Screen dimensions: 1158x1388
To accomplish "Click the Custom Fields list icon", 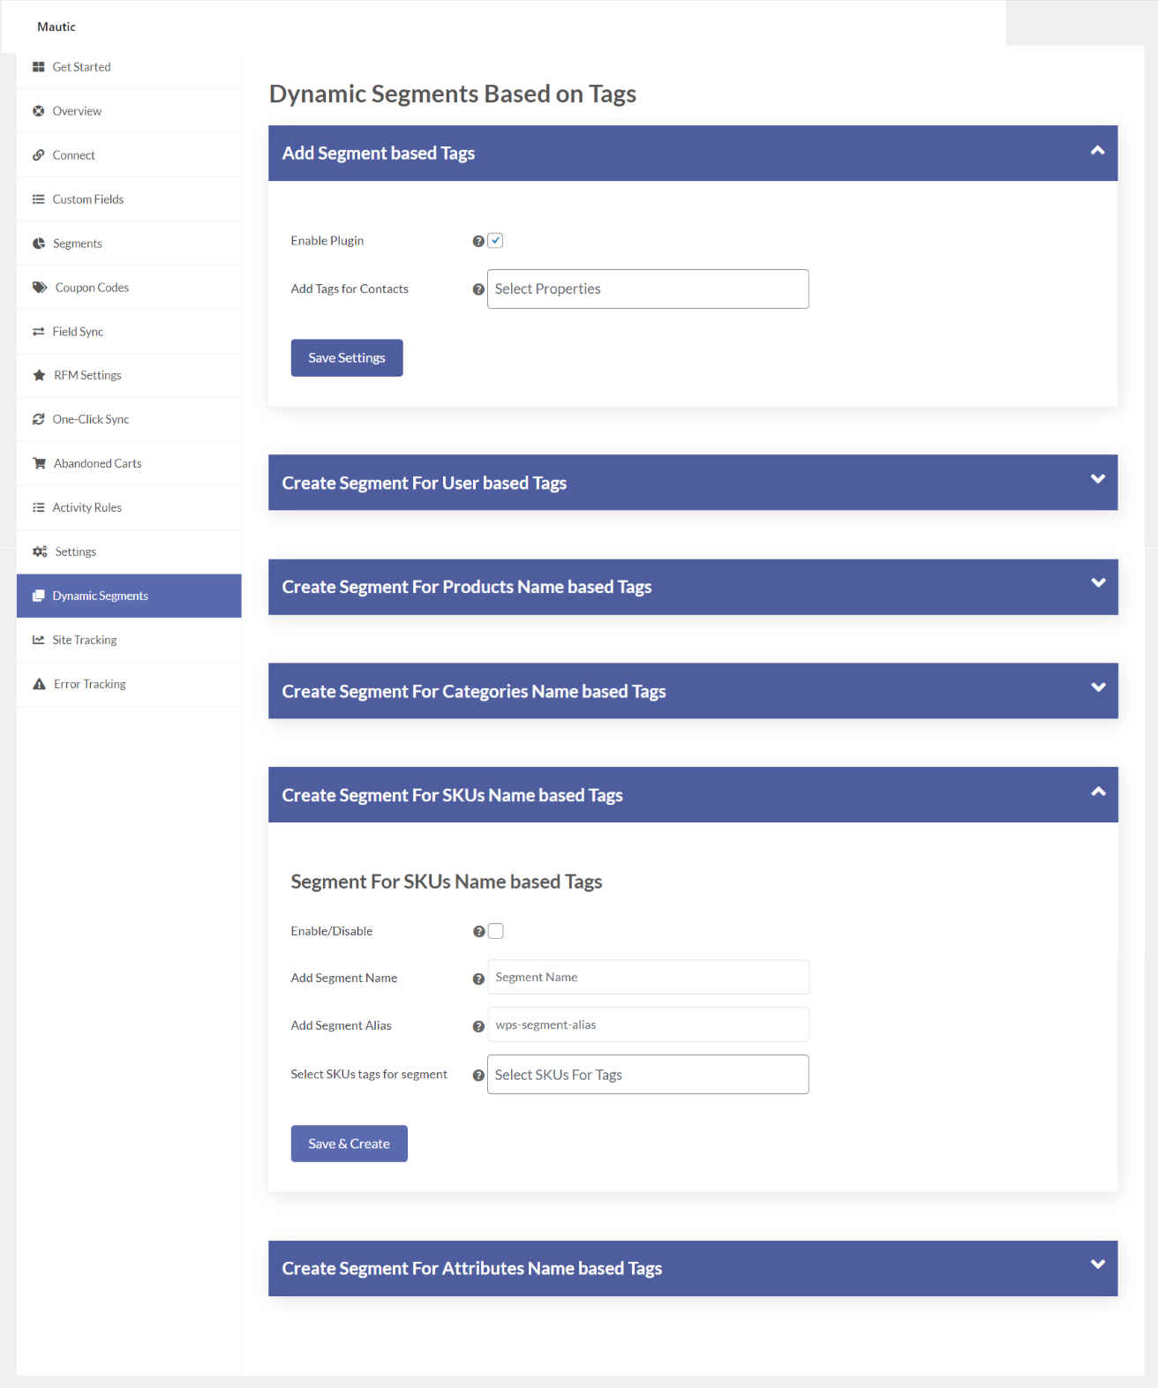I will (x=38, y=199).
